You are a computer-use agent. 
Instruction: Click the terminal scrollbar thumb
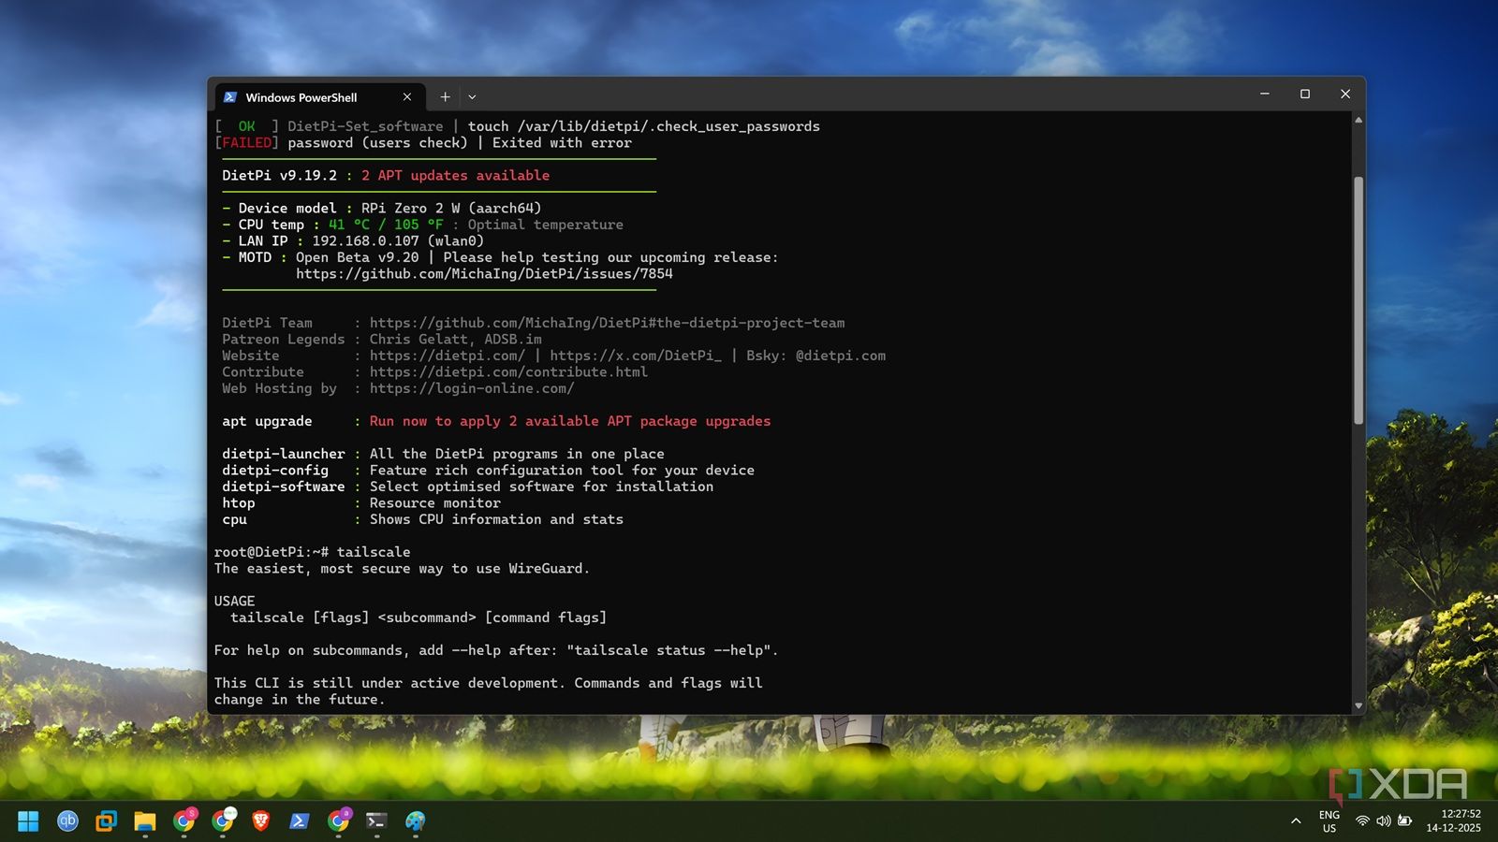click(1358, 299)
